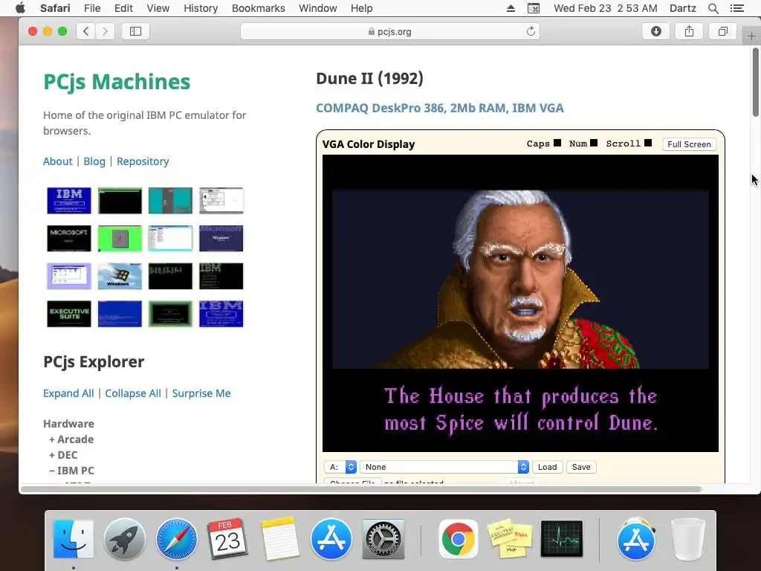
Task: Open the Edit menu
Action: click(123, 8)
